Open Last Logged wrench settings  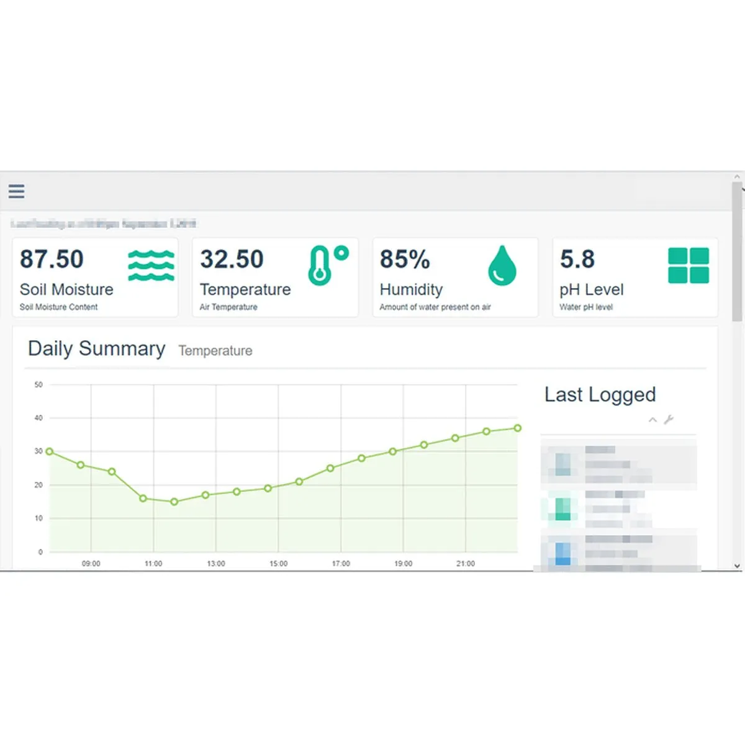[669, 420]
